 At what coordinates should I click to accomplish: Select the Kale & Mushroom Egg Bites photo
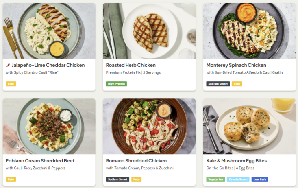(x=249, y=127)
